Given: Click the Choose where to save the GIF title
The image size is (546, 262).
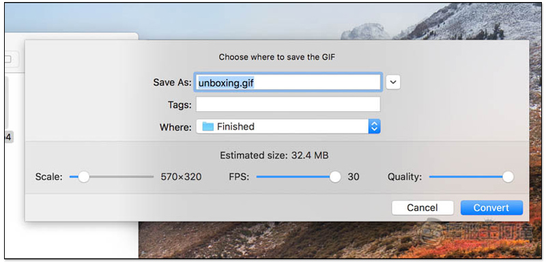Looking at the screenshot, I should 277,57.
